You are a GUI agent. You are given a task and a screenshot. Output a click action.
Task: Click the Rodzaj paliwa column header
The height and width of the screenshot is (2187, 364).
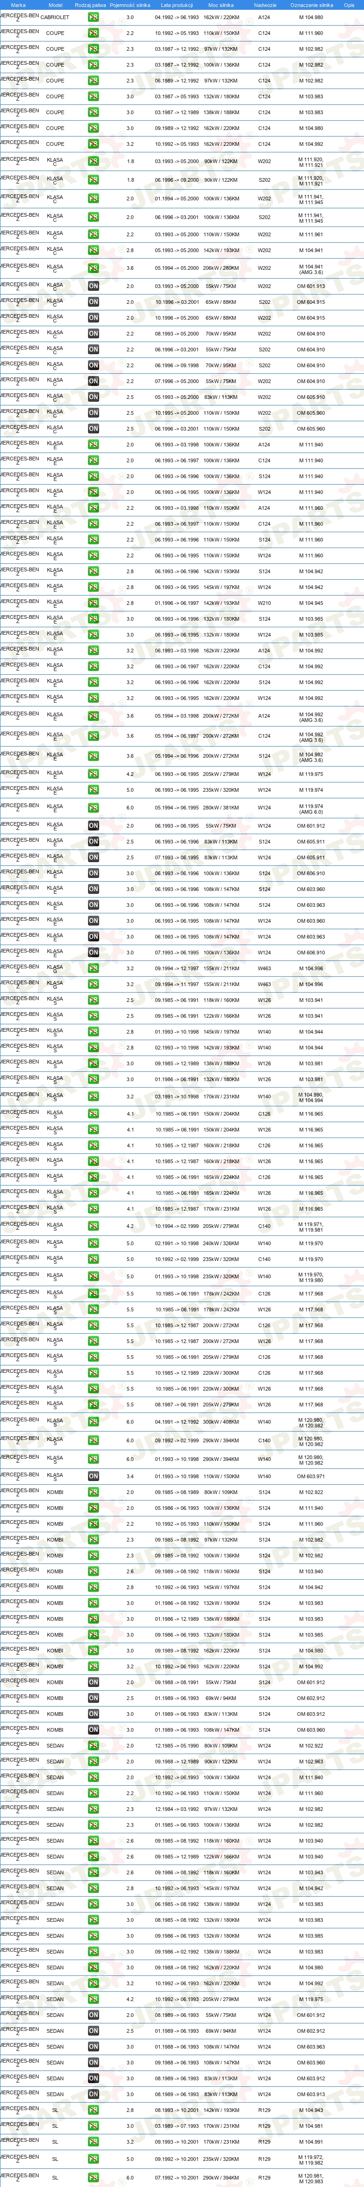tap(91, 5)
